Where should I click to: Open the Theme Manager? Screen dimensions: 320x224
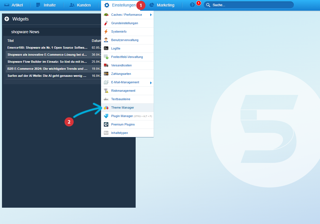pyautogui.click(x=127, y=107)
